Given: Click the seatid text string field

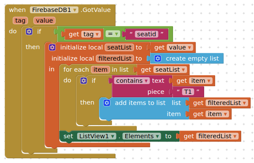Looking at the screenshot, I should [147, 34].
